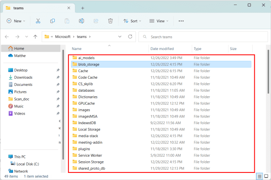Select the IndexedDB folder
Viewport: 271px width, 180px height.
[x=87, y=123]
